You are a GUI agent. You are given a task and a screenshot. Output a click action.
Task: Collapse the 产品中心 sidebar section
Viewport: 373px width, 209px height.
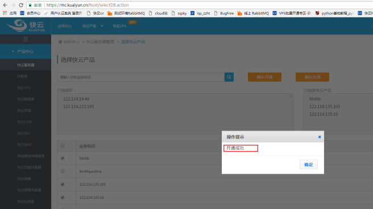[26, 52]
